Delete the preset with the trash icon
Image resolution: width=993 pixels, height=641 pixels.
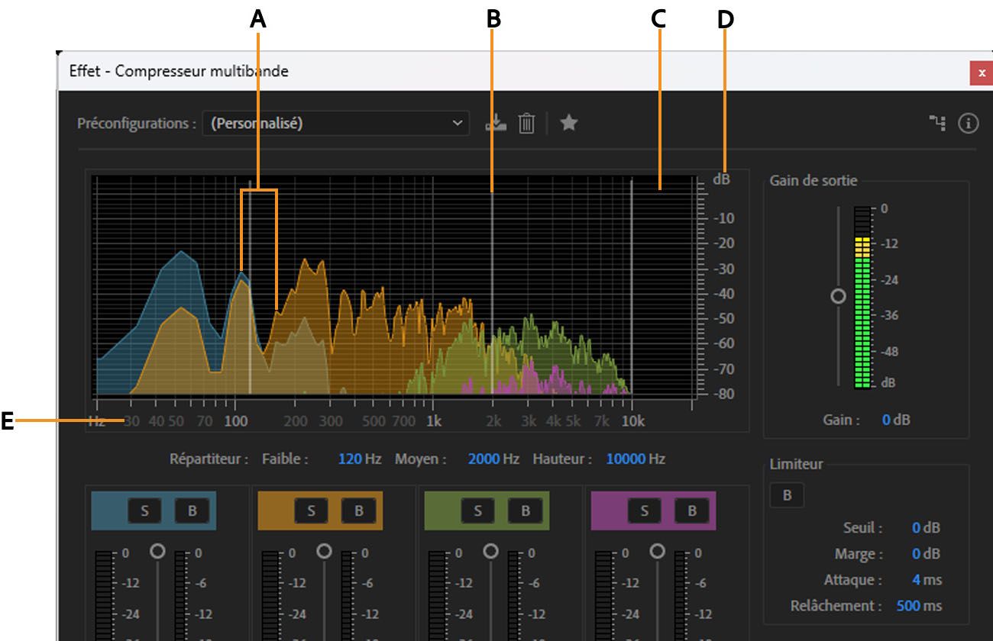tap(526, 123)
